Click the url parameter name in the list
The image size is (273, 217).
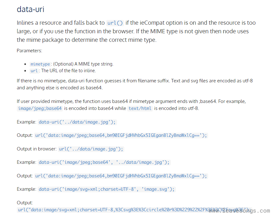tap(34, 71)
